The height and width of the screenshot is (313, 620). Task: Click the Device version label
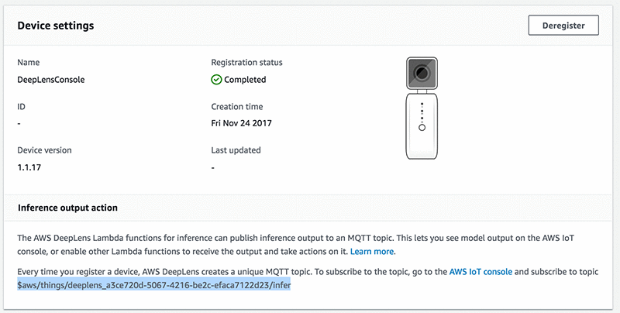pos(46,150)
